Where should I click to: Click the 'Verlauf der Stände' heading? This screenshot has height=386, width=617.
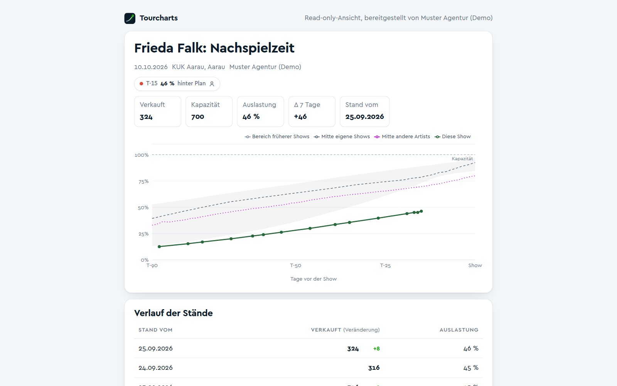coord(174,313)
